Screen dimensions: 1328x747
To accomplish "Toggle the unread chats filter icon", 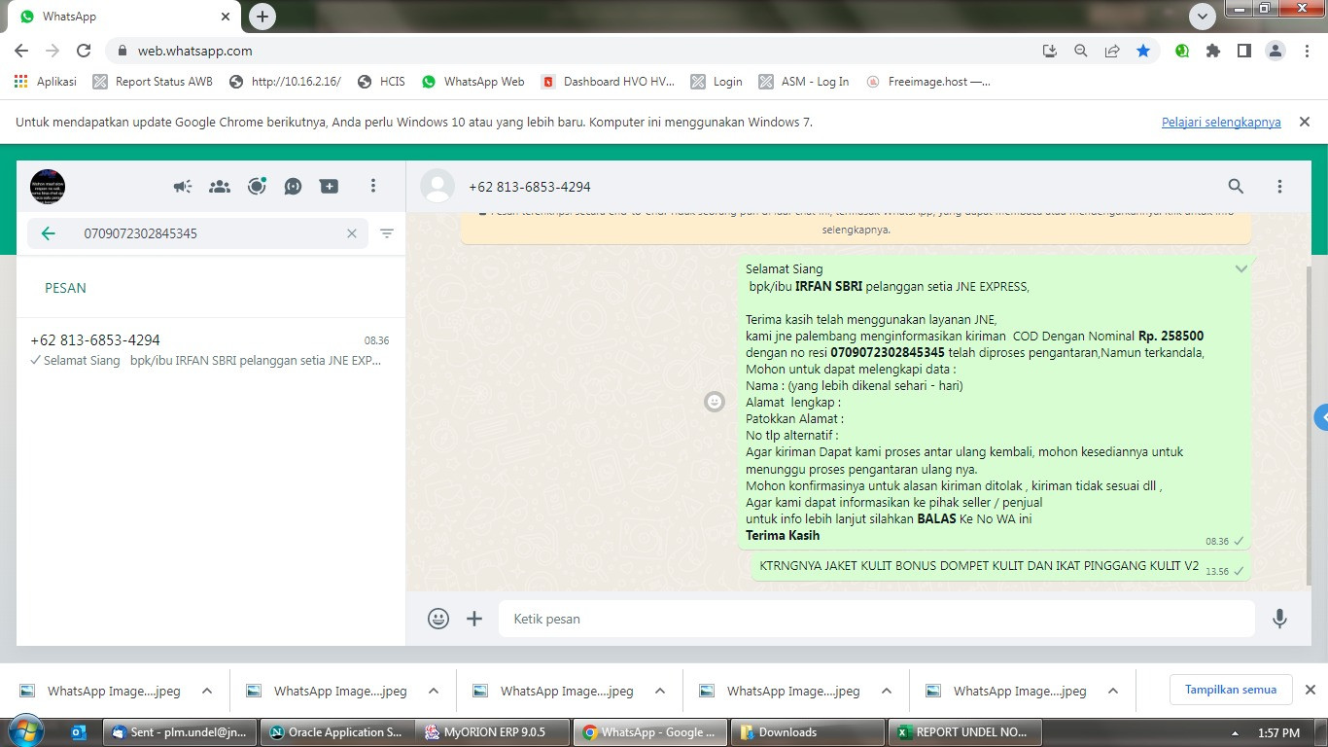I will point(387,233).
